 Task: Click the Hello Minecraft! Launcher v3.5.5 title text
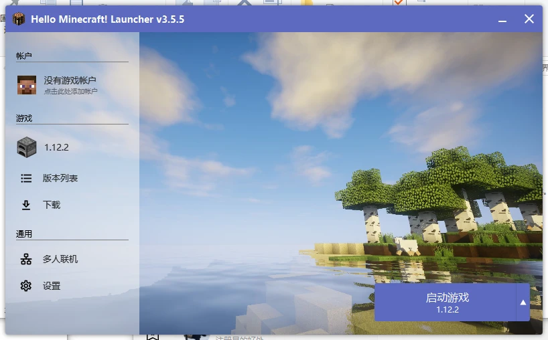107,19
